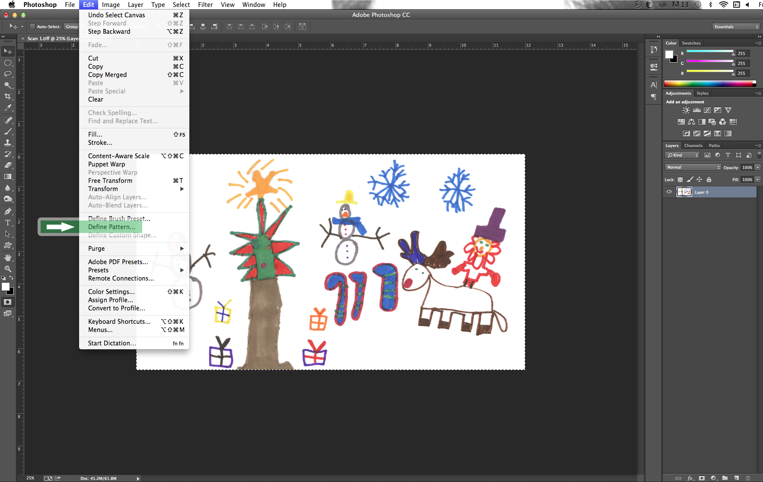Click the red (R) color slider

pos(710,52)
